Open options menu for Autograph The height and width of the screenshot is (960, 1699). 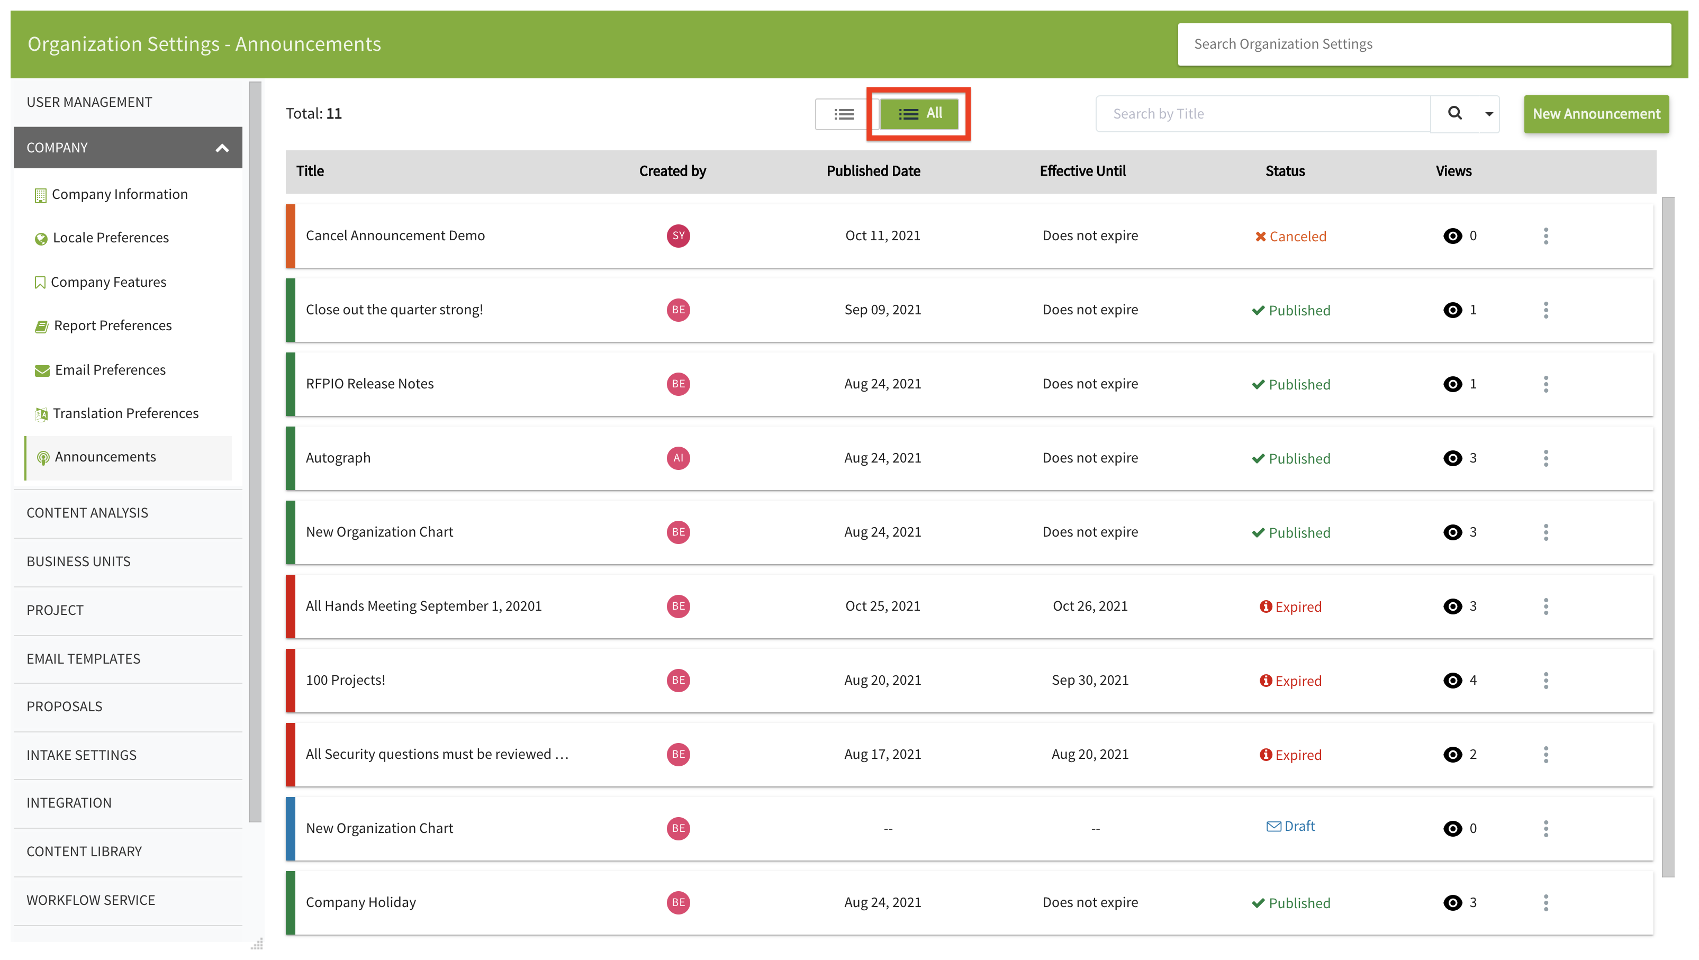[1546, 458]
